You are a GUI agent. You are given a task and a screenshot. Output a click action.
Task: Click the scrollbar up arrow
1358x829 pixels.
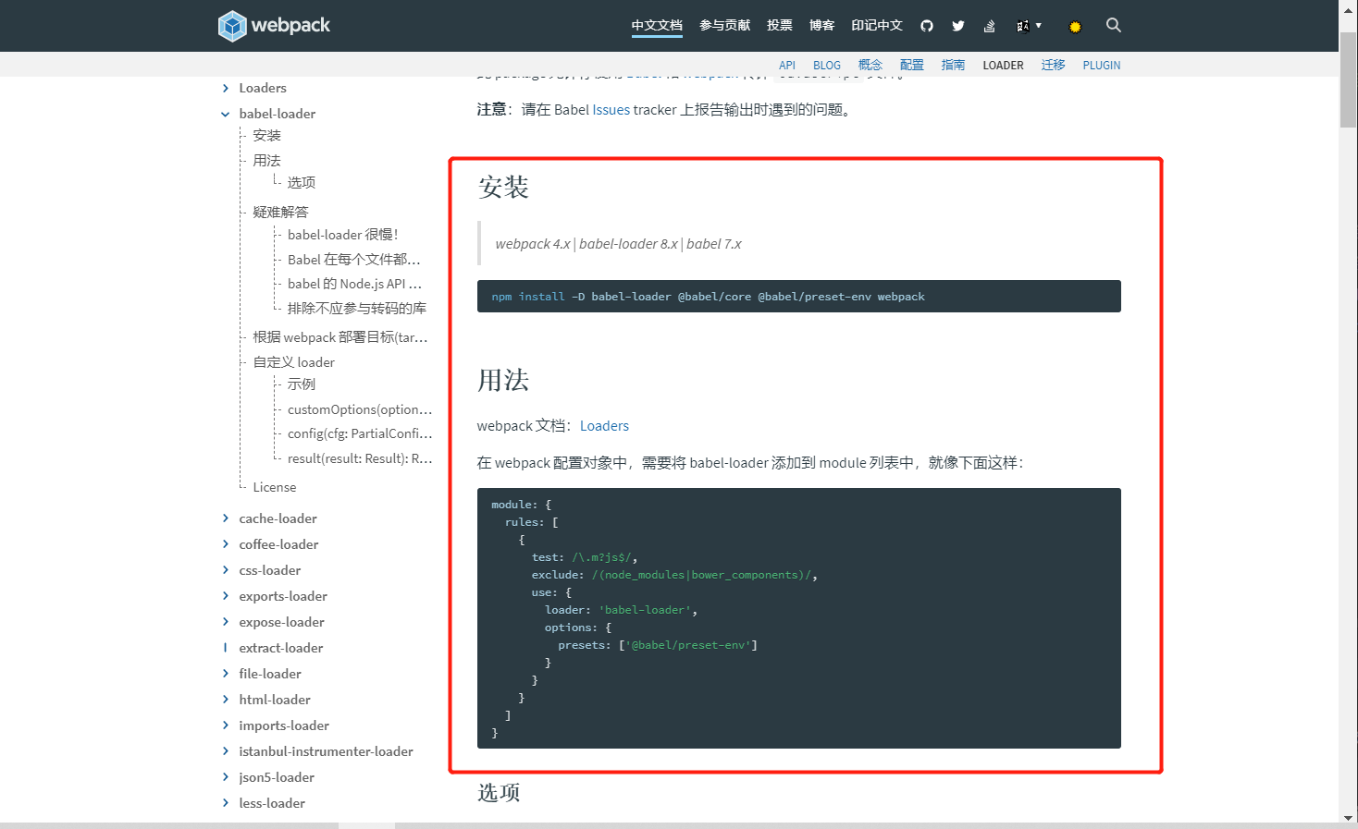click(x=1349, y=8)
